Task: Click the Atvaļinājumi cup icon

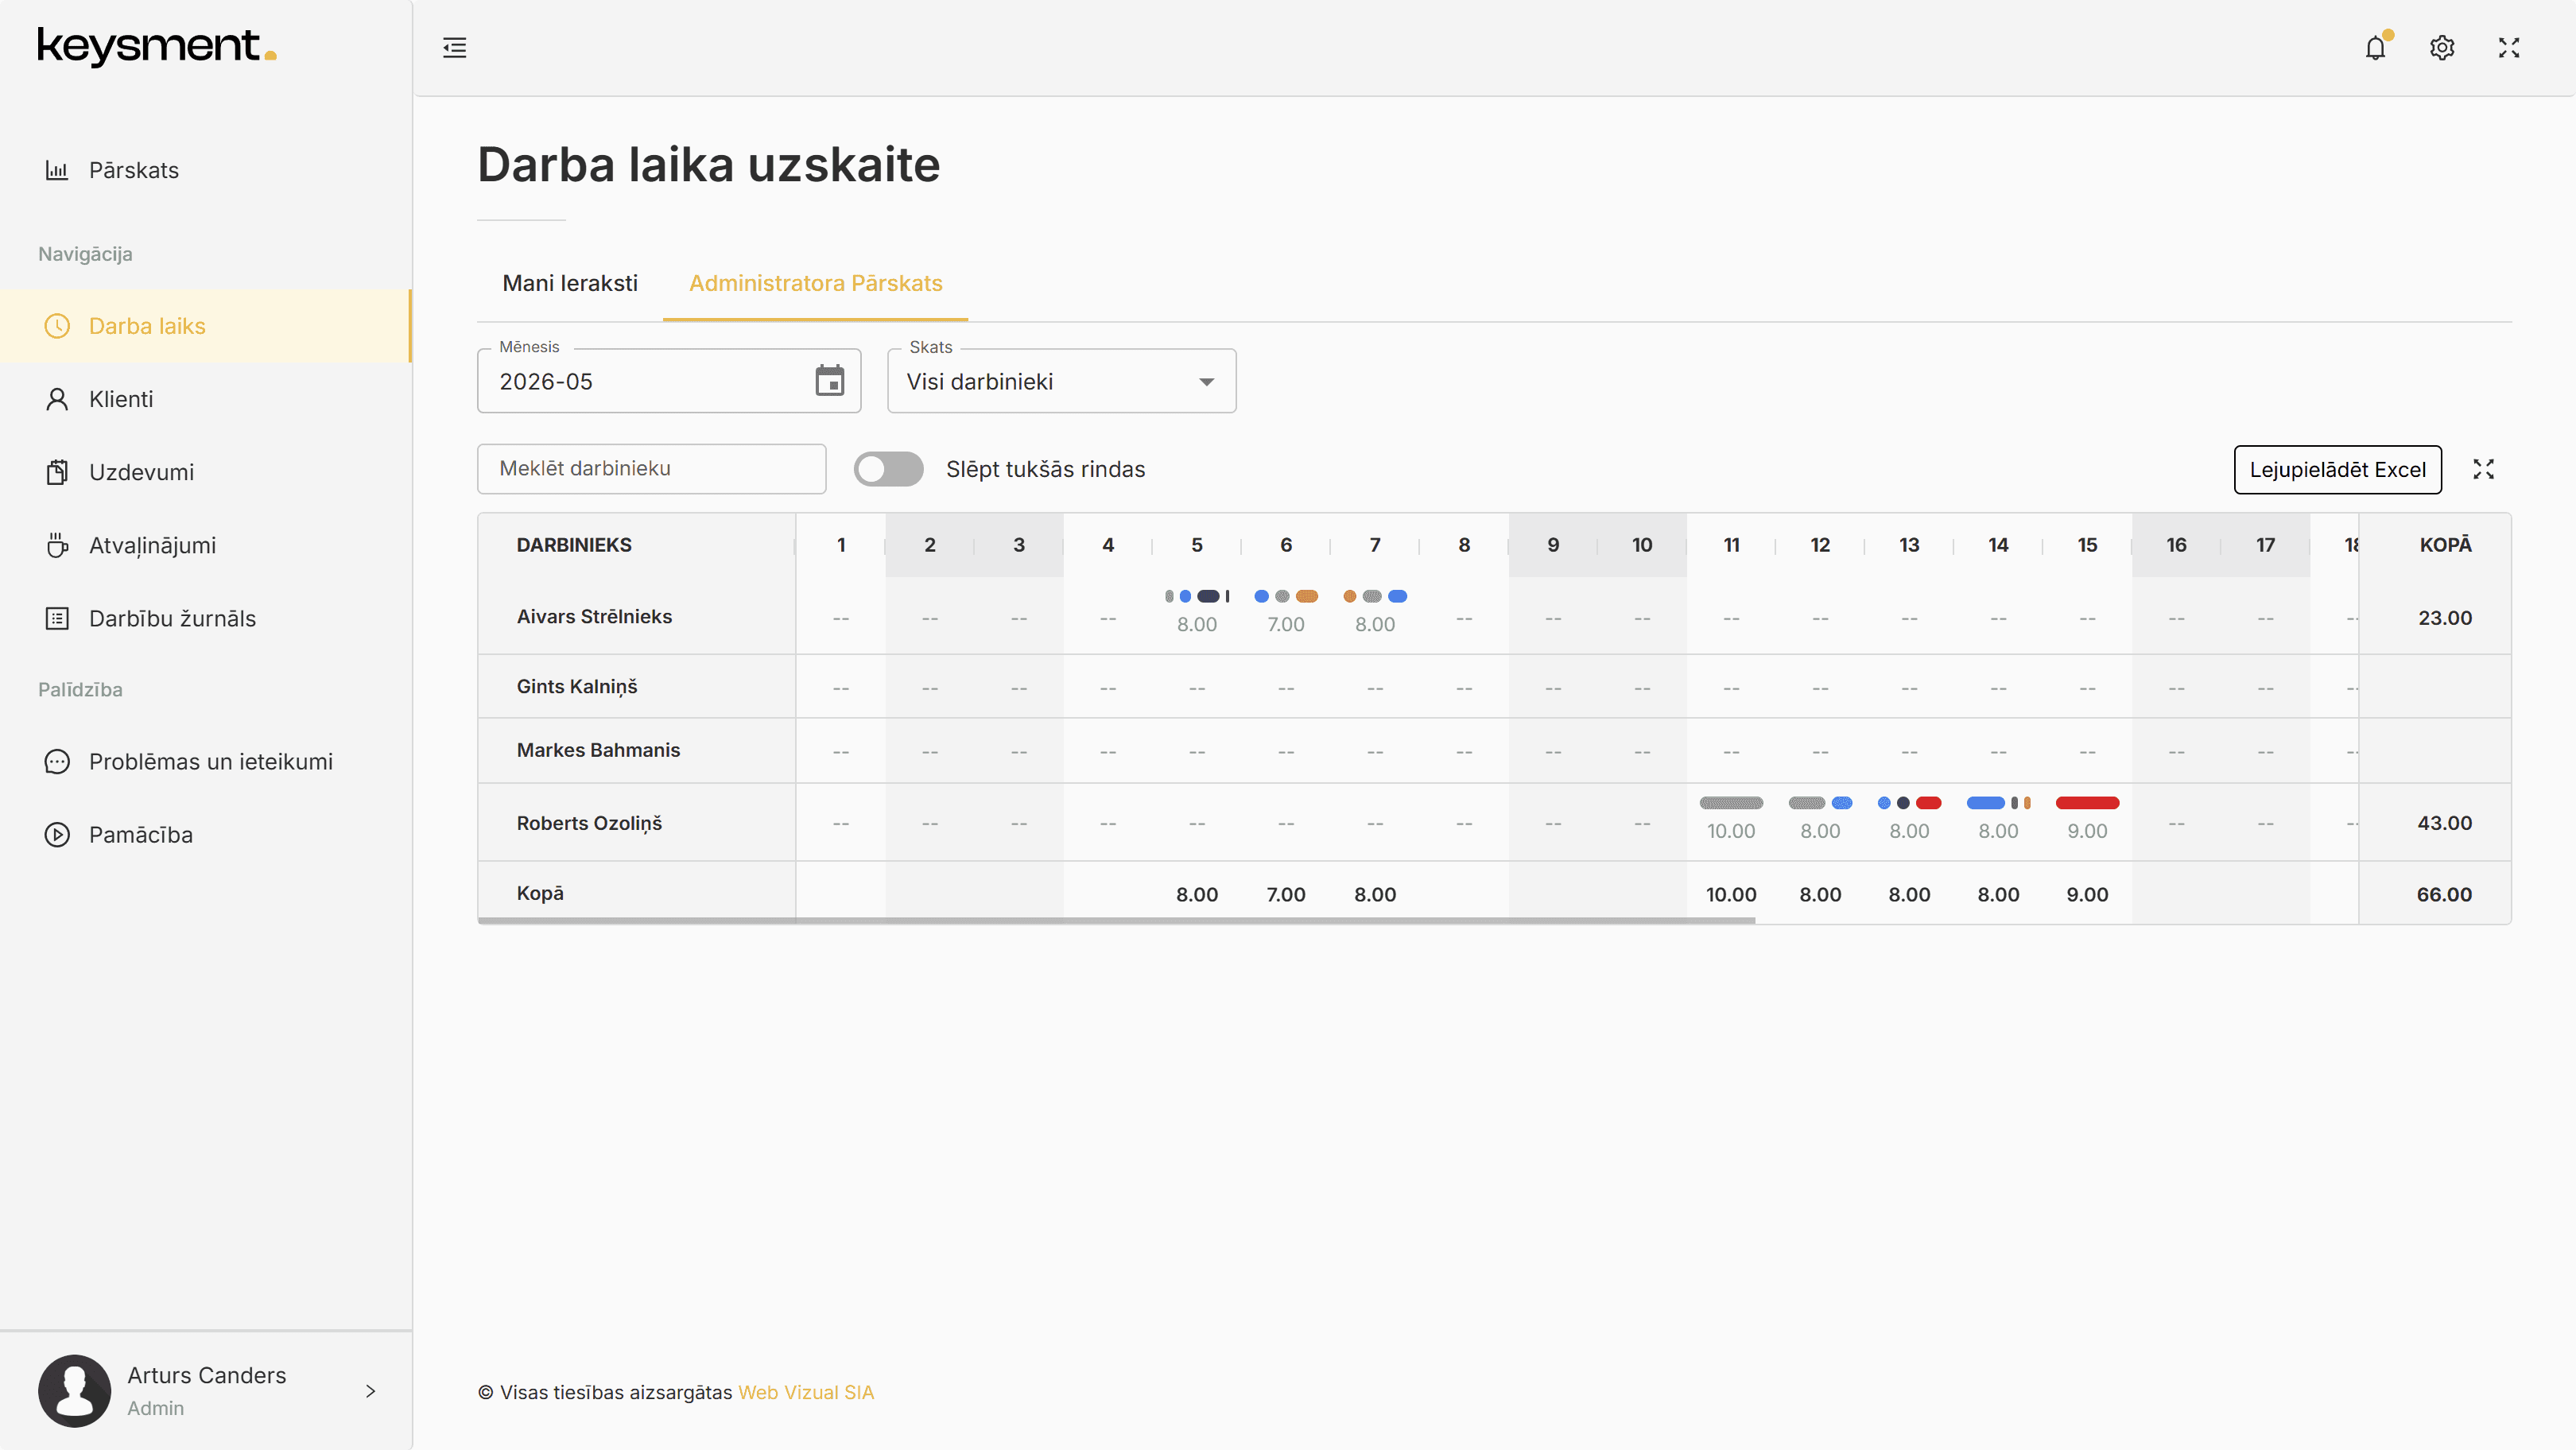Action: (57, 545)
